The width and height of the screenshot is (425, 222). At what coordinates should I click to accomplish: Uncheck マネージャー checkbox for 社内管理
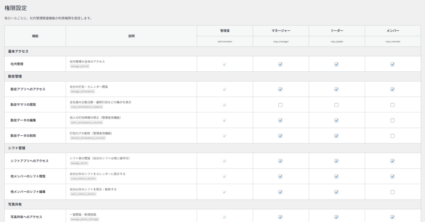(x=280, y=64)
